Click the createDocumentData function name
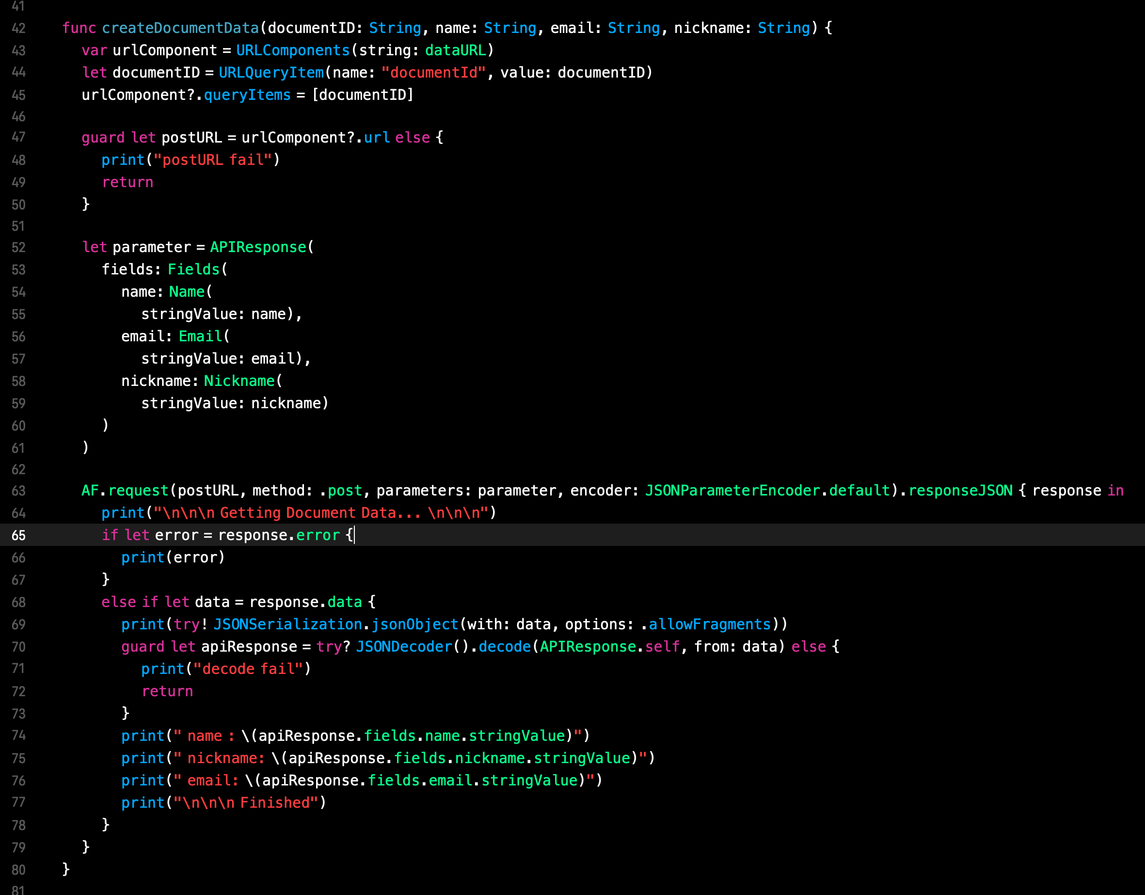 point(180,28)
